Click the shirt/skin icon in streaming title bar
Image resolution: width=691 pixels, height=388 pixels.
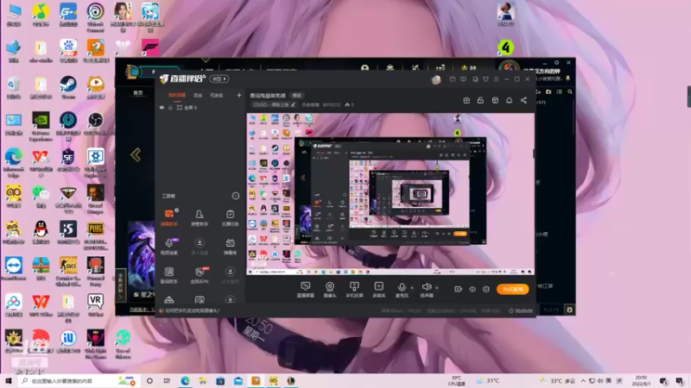(x=485, y=79)
